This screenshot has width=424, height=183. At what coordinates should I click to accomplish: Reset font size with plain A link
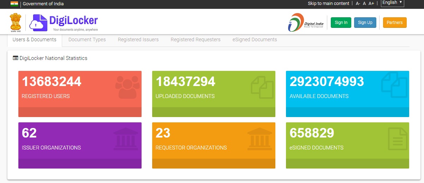pyautogui.click(x=364, y=4)
